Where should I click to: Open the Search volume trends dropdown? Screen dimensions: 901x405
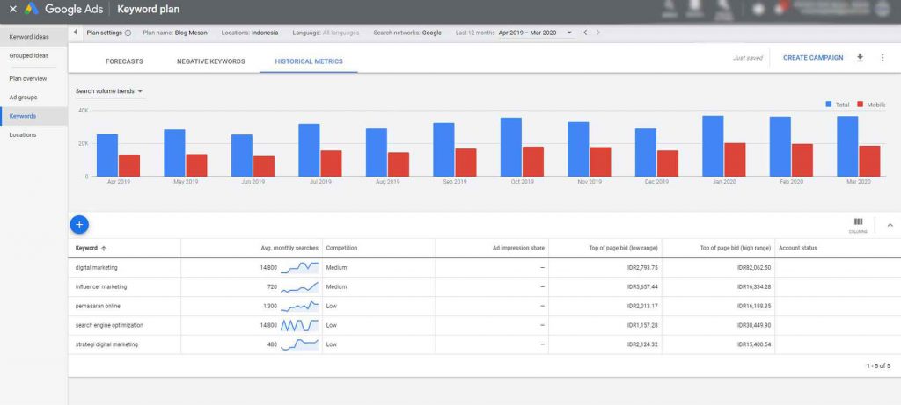tap(109, 91)
